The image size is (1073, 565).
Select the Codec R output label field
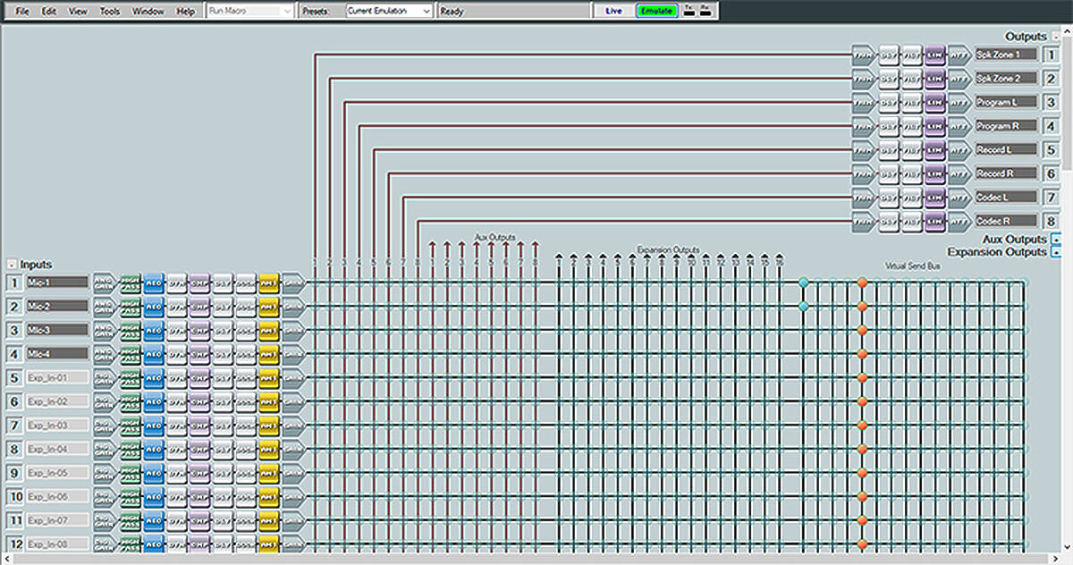[1006, 221]
